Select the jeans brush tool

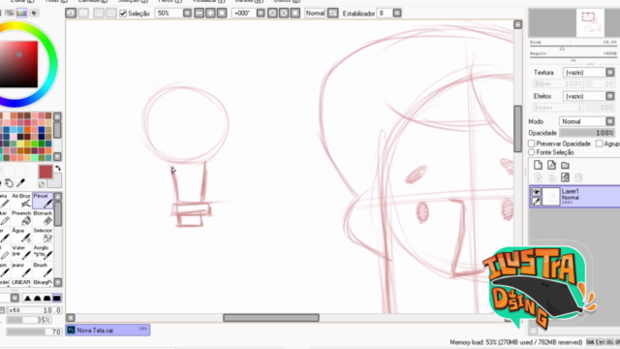coord(21,270)
